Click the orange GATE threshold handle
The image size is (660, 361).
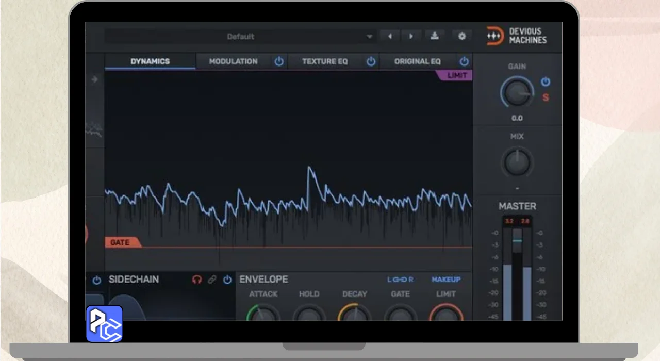tap(121, 242)
